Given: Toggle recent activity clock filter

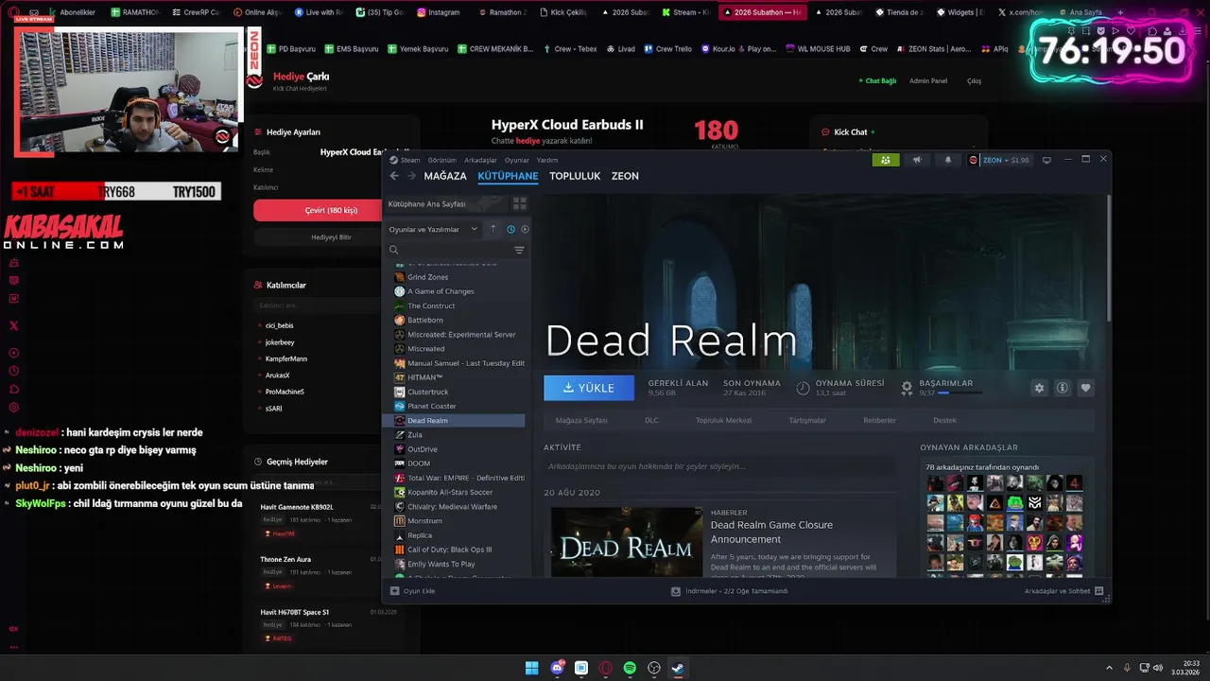Looking at the screenshot, I should pyautogui.click(x=510, y=229).
